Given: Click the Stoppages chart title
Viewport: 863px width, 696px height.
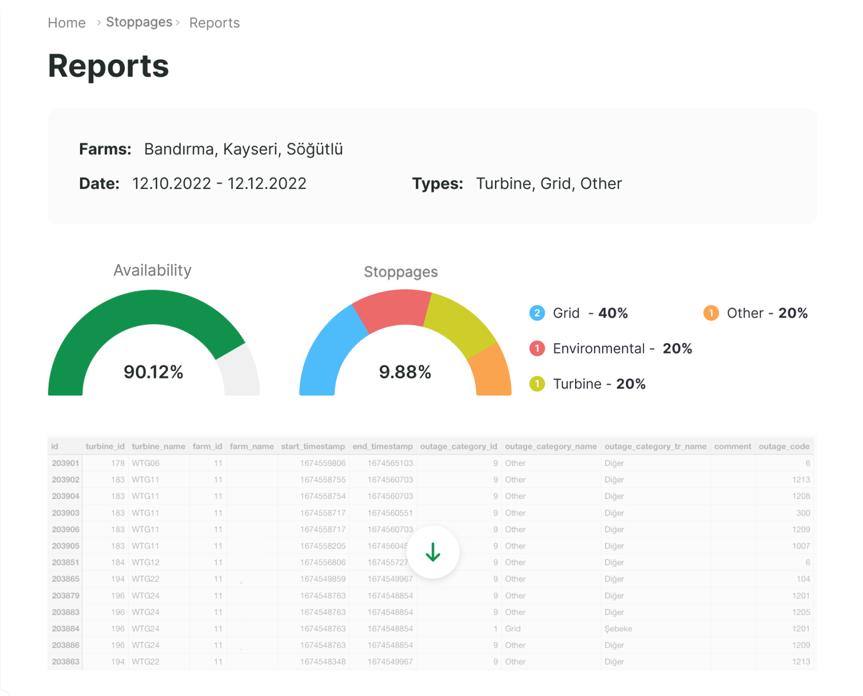Looking at the screenshot, I should (x=400, y=272).
